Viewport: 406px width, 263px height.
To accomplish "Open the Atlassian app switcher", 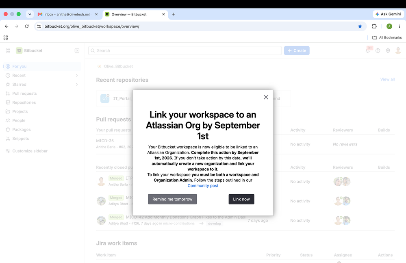I will tap(8, 50).
